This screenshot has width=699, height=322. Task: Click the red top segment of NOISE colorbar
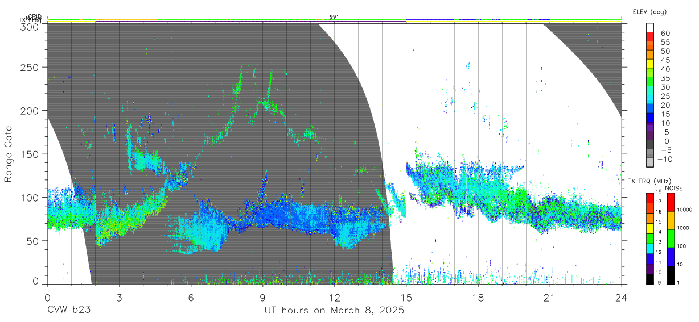(x=671, y=202)
